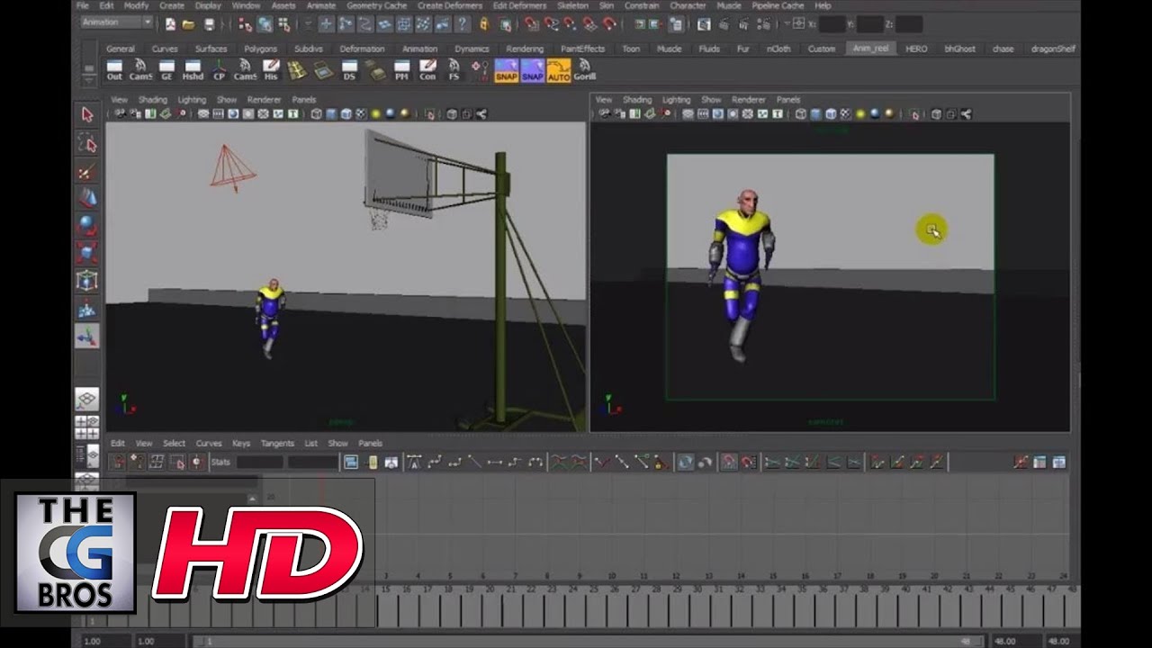Screen dimensions: 1152x648
Task: Click the red camera icon in left viewport
Action: [x=232, y=167]
